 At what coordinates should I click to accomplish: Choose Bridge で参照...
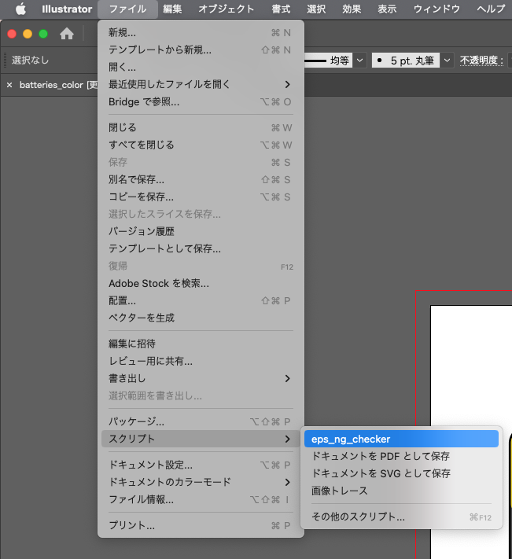point(201,102)
